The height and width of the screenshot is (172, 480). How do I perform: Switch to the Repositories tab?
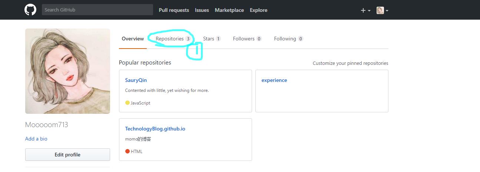pos(170,39)
